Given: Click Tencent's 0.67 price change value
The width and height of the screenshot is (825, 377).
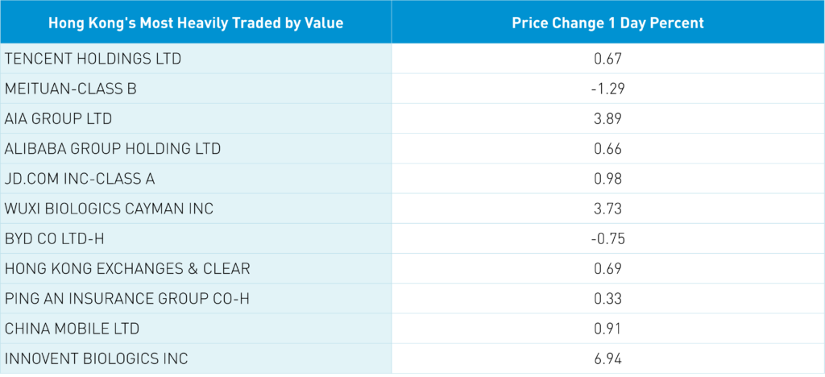Looking at the screenshot, I should (607, 59).
